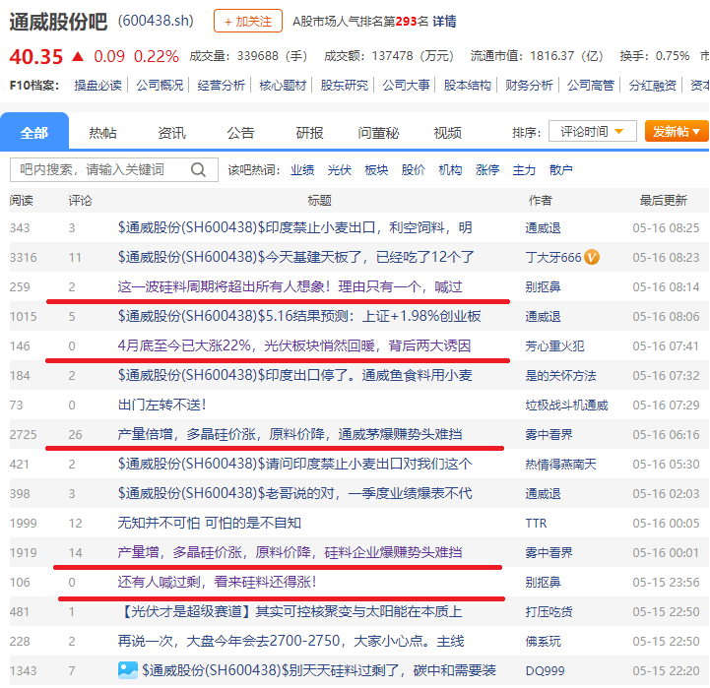The width and height of the screenshot is (710, 688).
Task: Open post 5.16结果预测
Action: pos(299,316)
